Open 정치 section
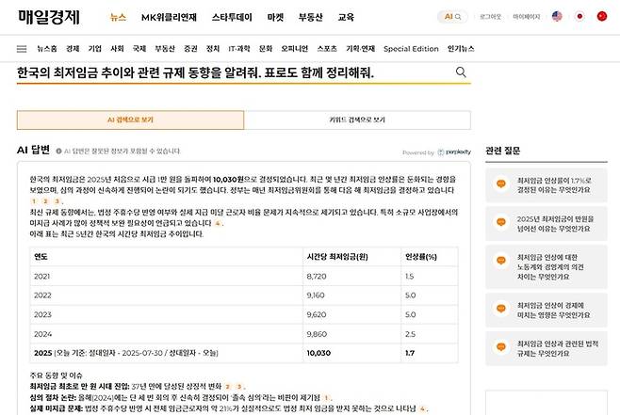620x415 pixels. click(213, 49)
